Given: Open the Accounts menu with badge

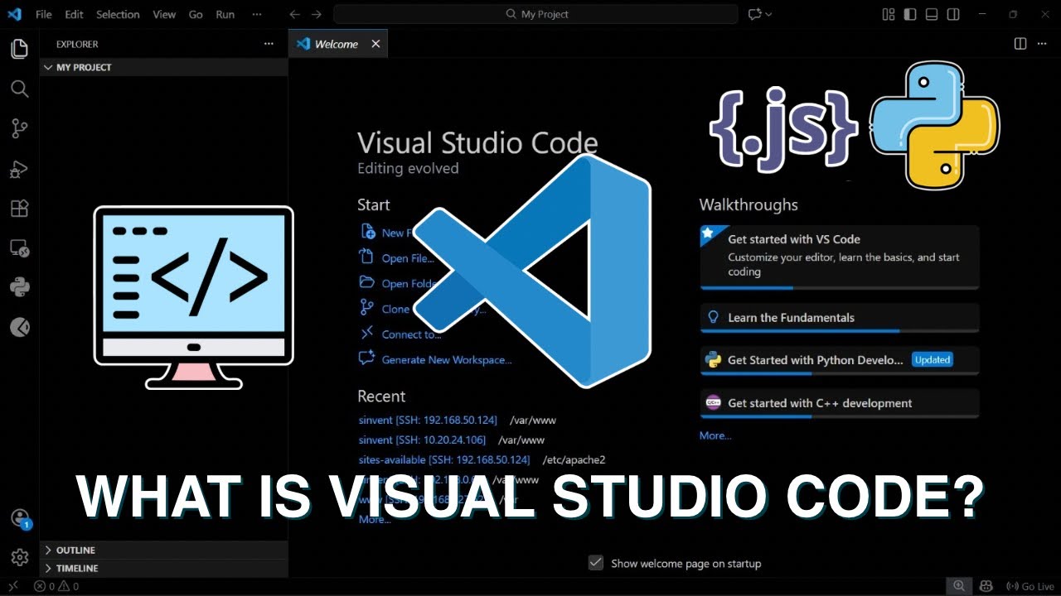Looking at the screenshot, I should (x=20, y=519).
